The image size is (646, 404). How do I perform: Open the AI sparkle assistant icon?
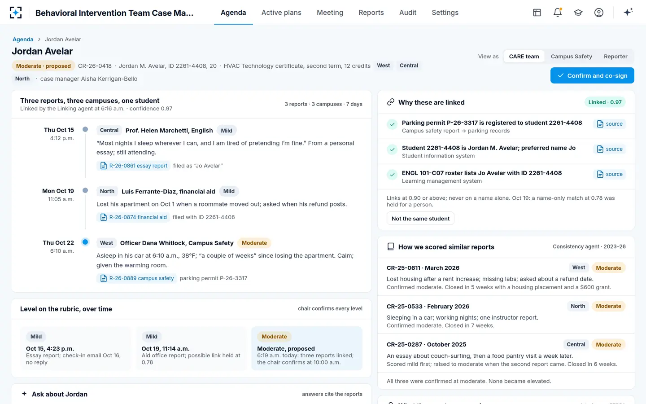[x=628, y=12]
